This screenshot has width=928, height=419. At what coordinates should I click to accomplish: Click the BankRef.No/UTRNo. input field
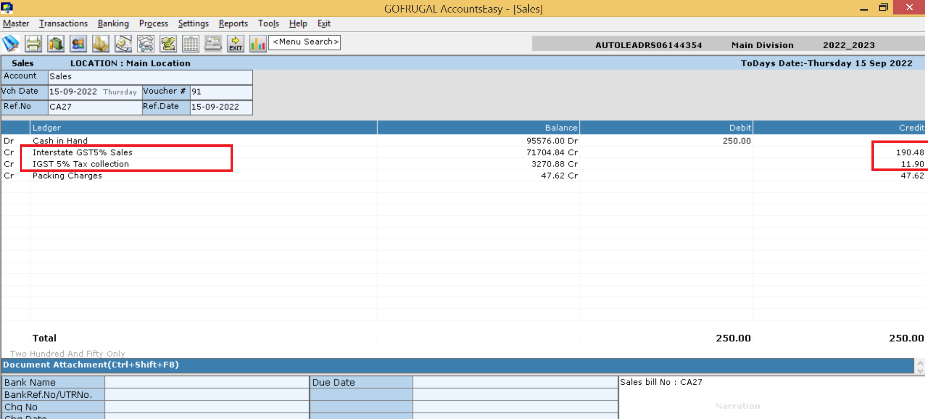pyautogui.click(x=207, y=394)
